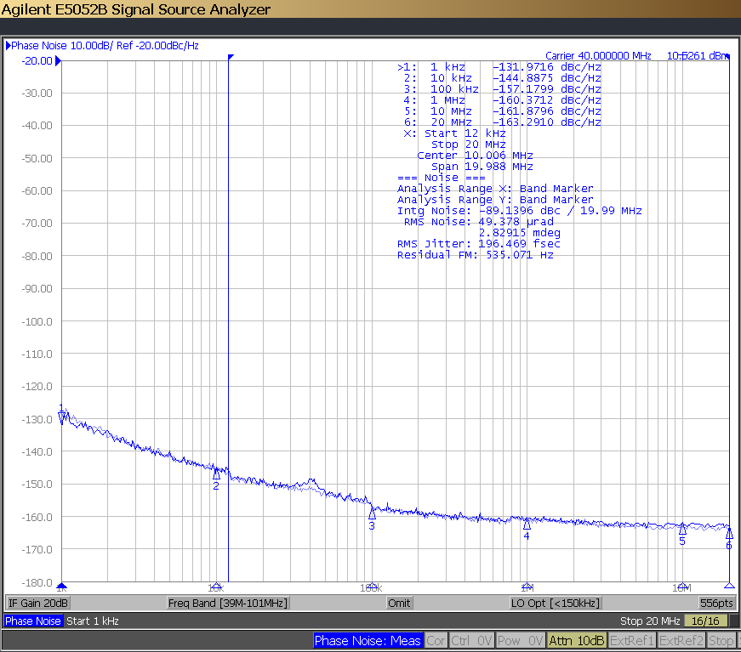Open the Phase Noise scale arrow dropdown
Viewport: 741px width, 652px height.
point(7,46)
